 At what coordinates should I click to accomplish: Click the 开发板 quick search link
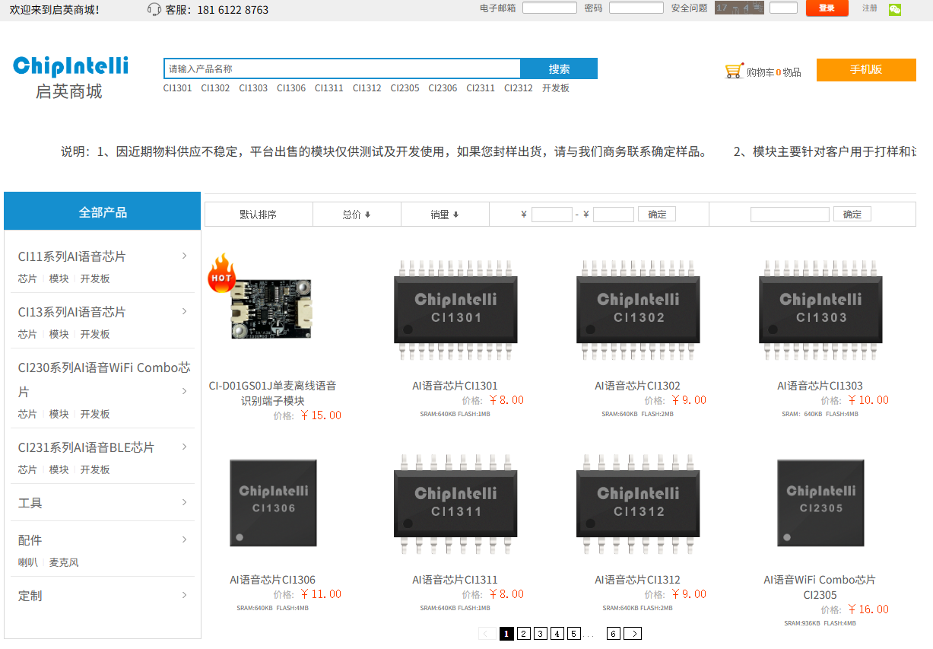coord(555,88)
